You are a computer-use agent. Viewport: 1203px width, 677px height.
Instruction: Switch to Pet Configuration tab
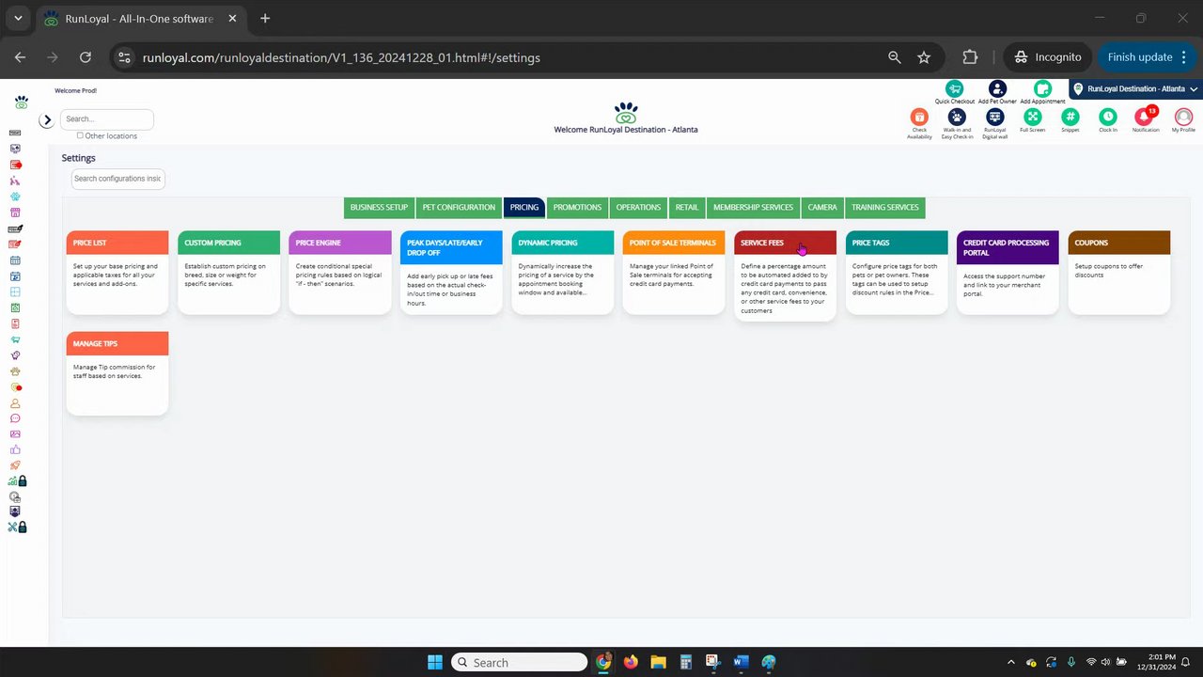459,207
